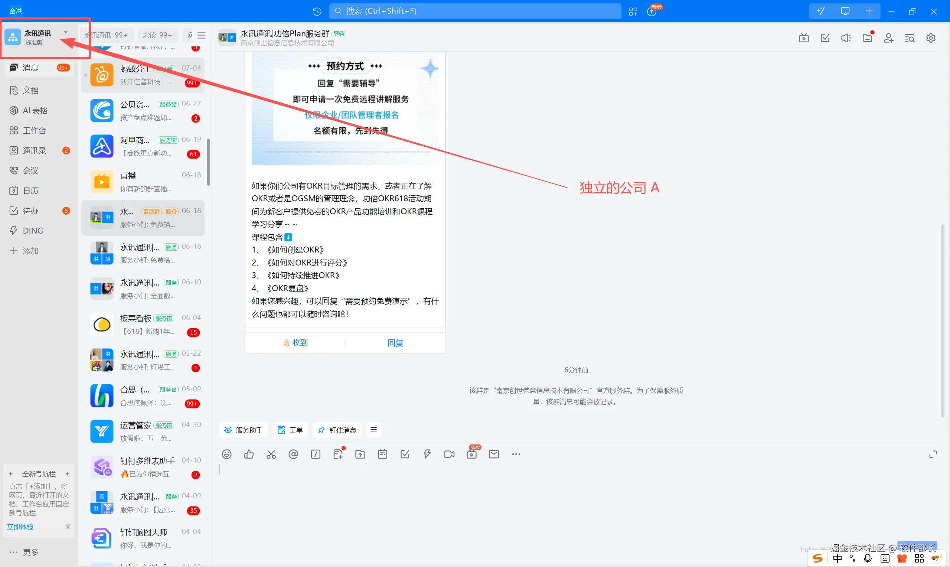
Task: Open the 服务助手 quick button
Action: (x=243, y=430)
